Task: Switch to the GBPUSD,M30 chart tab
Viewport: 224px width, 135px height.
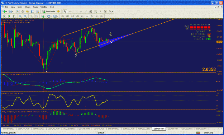Action: pos(39,129)
